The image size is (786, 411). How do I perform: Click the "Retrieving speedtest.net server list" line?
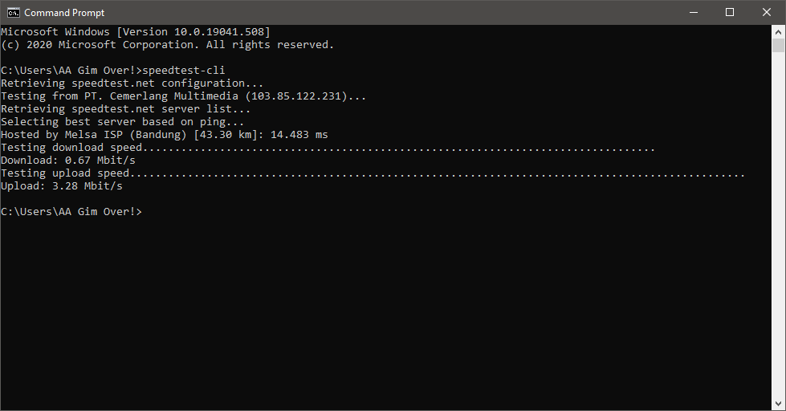(x=126, y=109)
